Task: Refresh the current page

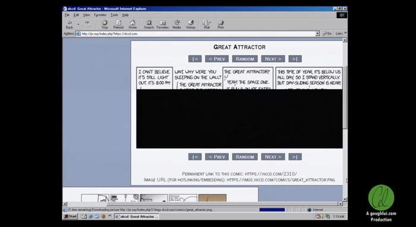Action: tap(119, 24)
